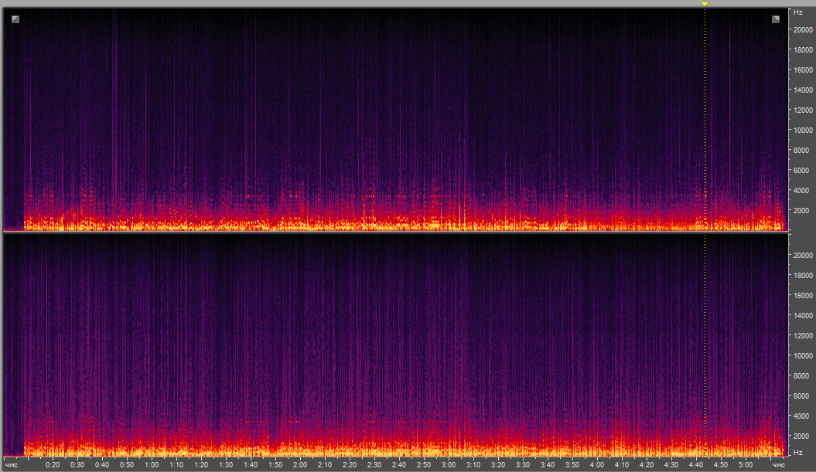Click the 1:40 mark on the time ruler

click(x=251, y=465)
